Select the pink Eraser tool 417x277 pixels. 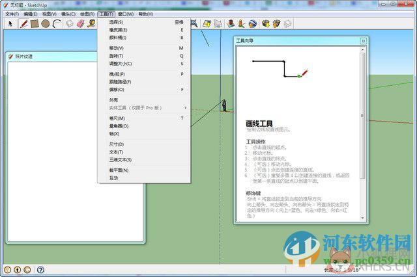point(80,23)
